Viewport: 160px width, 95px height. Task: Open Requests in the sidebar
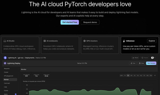(x=7, y=68)
